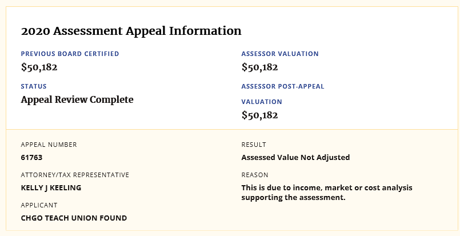460x236 pixels.
Task: Select the Reason label
Action: pos(255,175)
